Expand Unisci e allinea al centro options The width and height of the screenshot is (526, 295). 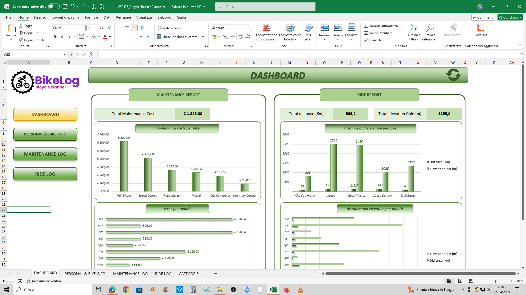(203, 37)
